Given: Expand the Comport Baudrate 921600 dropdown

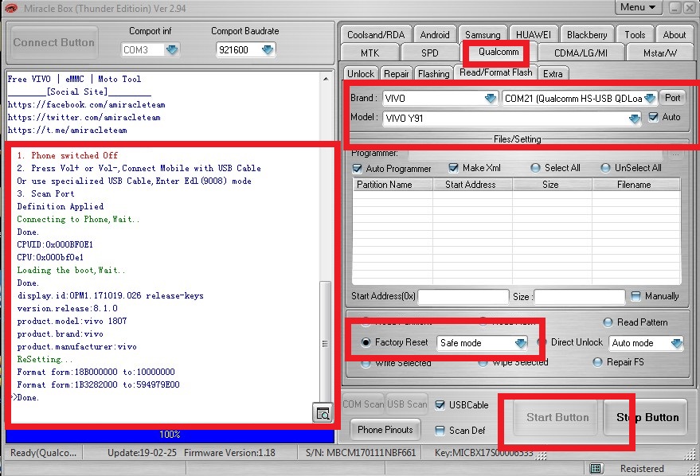Looking at the screenshot, I should [x=268, y=49].
